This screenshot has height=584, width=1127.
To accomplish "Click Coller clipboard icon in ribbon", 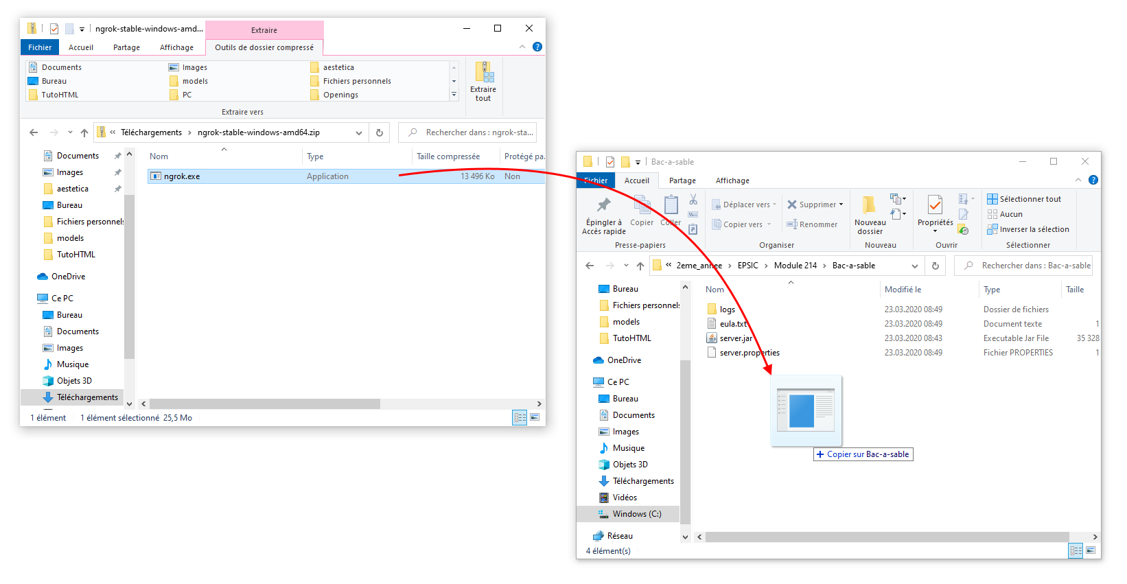I will 671,205.
